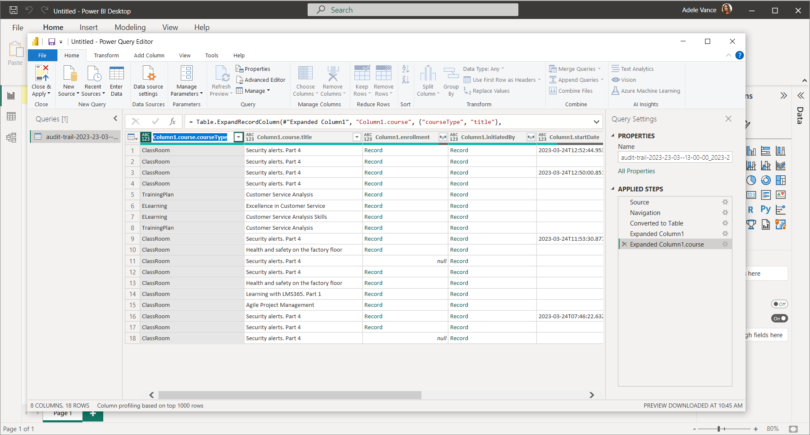This screenshot has height=435, width=810.
Task: Open the Tools tab in Power Query Editor
Action: coord(212,55)
